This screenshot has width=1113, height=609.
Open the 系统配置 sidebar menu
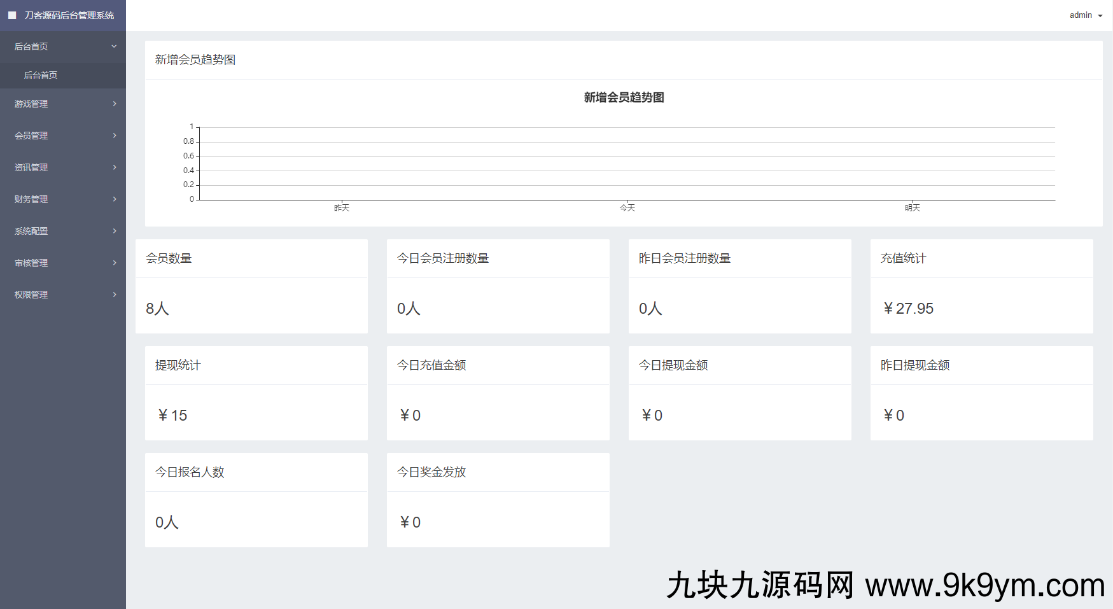pyautogui.click(x=31, y=231)
